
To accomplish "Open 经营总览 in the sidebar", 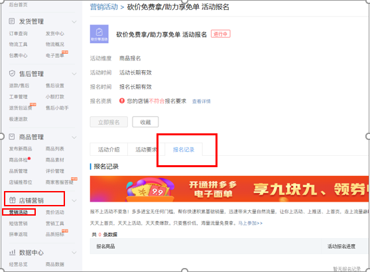I will click(x=18, y=264).
